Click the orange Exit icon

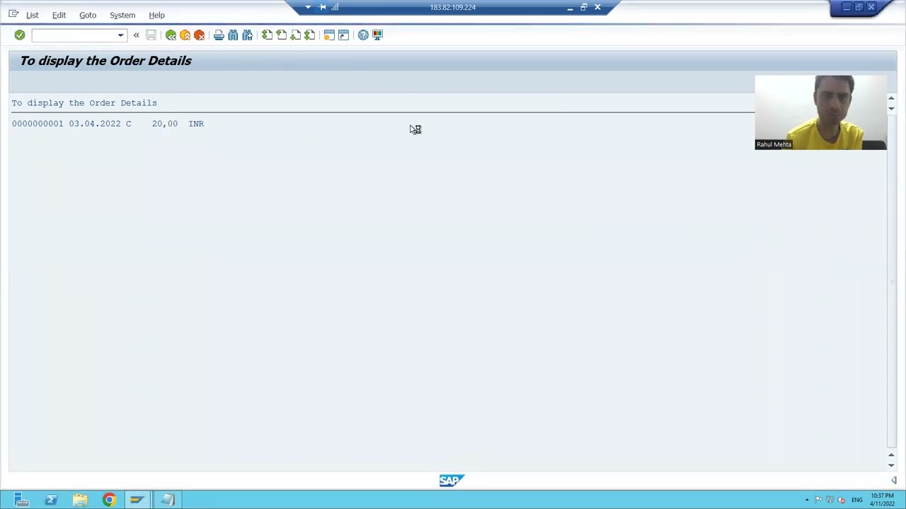[x=185, y=35]
